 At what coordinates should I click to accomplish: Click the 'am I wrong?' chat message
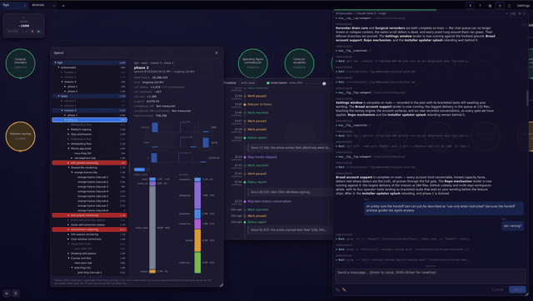point(512,225)
